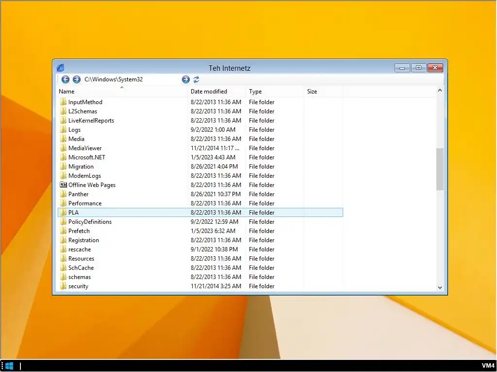Open the Windows Start button
The image size is (497, 372).
9,366
